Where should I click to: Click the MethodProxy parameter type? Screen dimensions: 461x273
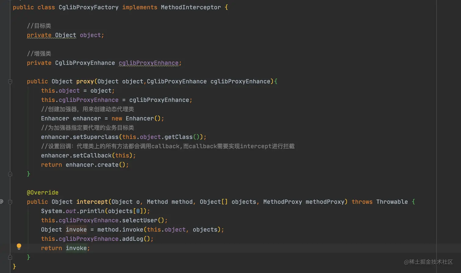pyautogui.click(x=283, y=202)
